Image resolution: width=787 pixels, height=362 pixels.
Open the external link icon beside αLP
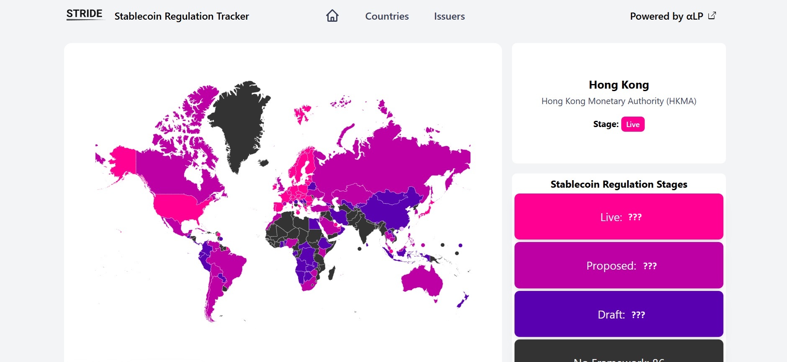712,16
